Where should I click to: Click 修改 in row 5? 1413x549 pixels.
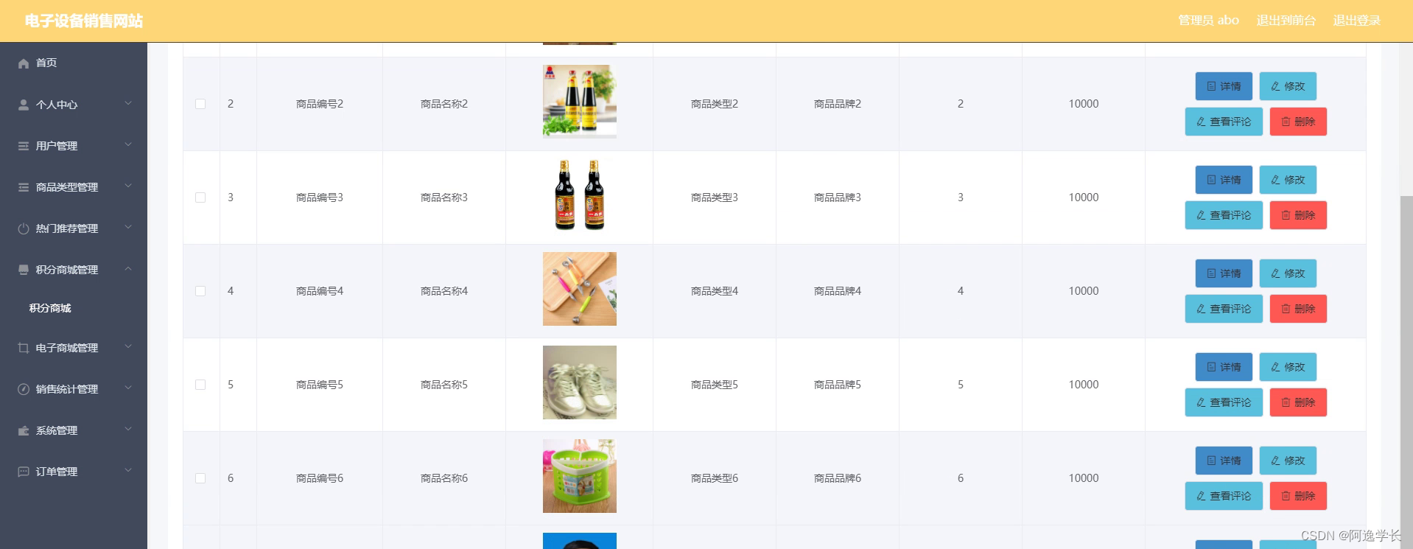(1288, 367)
